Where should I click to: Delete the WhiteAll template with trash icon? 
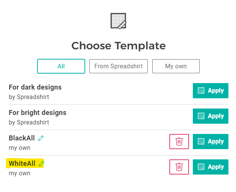coord(179,167)
